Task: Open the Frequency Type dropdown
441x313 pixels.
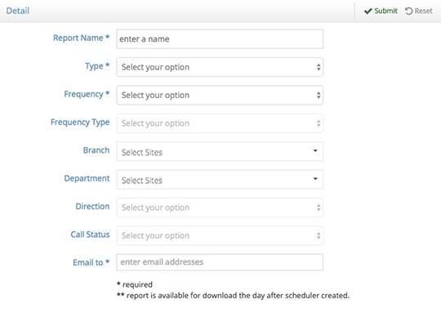Action: click(x=220, y=123)
